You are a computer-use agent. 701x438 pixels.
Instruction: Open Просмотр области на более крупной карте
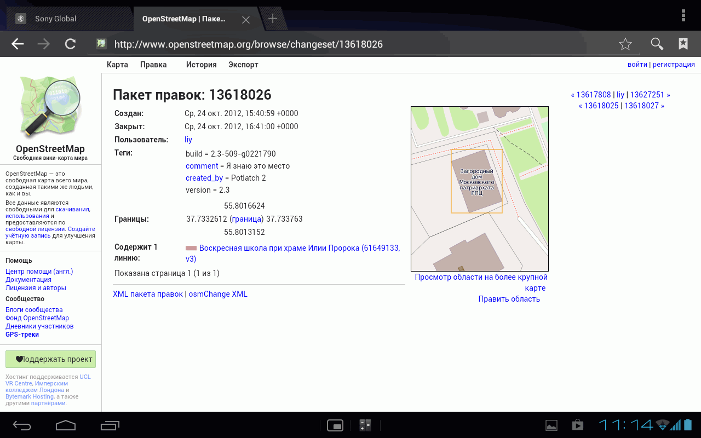tap(481, 283)
